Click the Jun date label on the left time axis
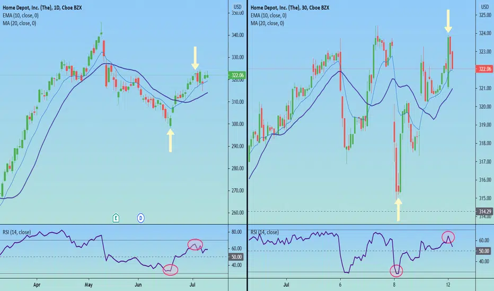 coord(138,285)
